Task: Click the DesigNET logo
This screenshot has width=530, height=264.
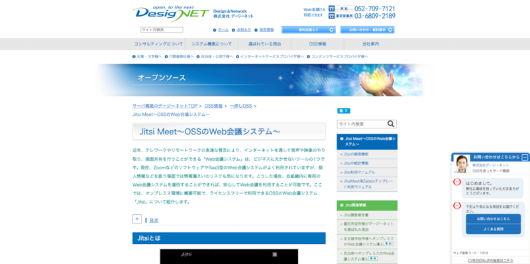Action: click(171, 13)
